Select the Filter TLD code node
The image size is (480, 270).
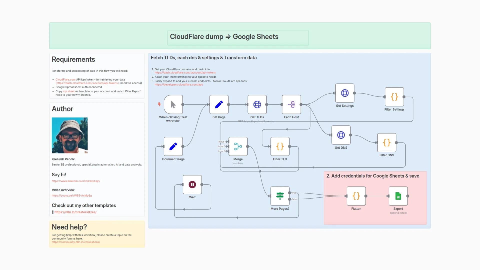[x=280, y=146]
